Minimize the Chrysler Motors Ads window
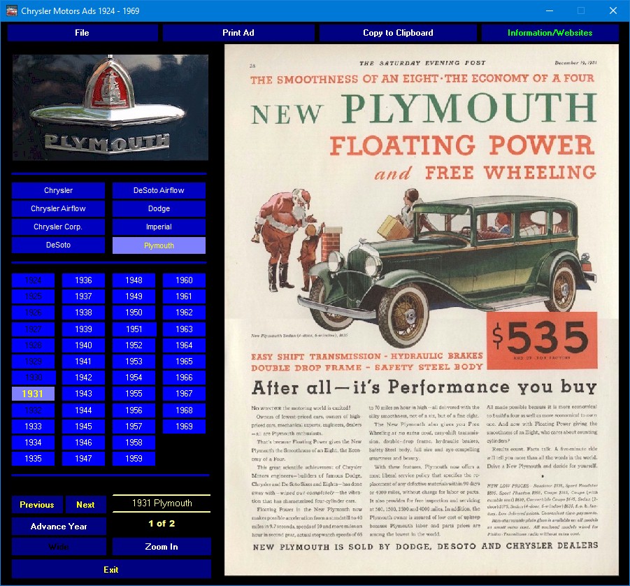The height and width of the screenshot is (586, 630). click(x=550, y=11)
